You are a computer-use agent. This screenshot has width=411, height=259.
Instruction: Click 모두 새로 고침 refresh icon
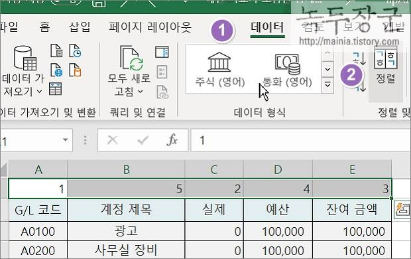(131, 58)
